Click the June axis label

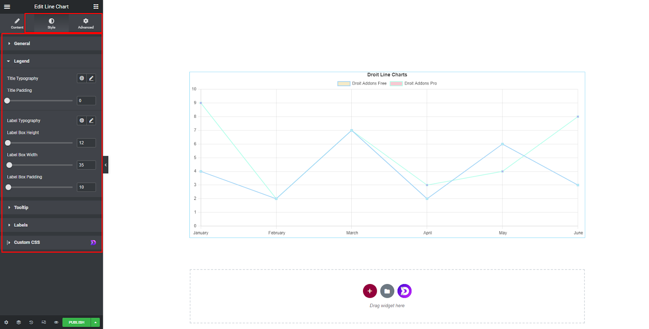(x=578, y=233)
